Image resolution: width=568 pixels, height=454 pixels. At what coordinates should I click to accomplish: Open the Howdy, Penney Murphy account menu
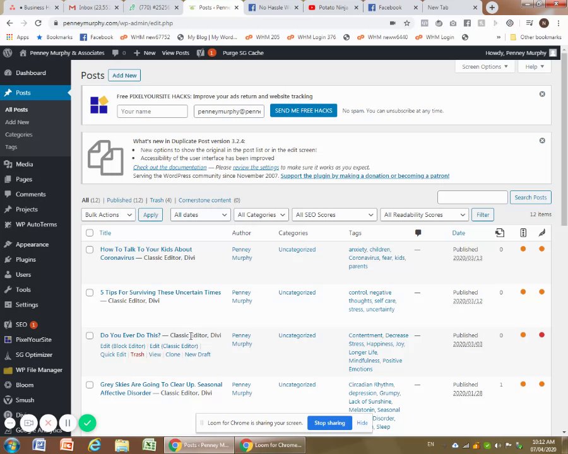[x=521, y=53]
